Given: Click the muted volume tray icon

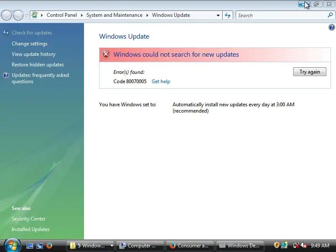Looking at the screenshot, I should coord(304,245).
